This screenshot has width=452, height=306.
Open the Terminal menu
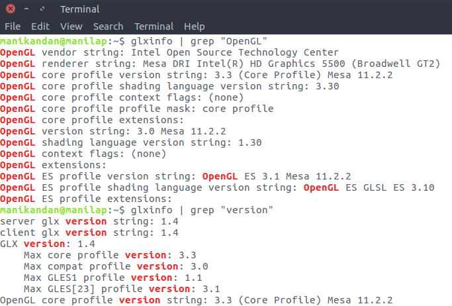click(154, 26)
